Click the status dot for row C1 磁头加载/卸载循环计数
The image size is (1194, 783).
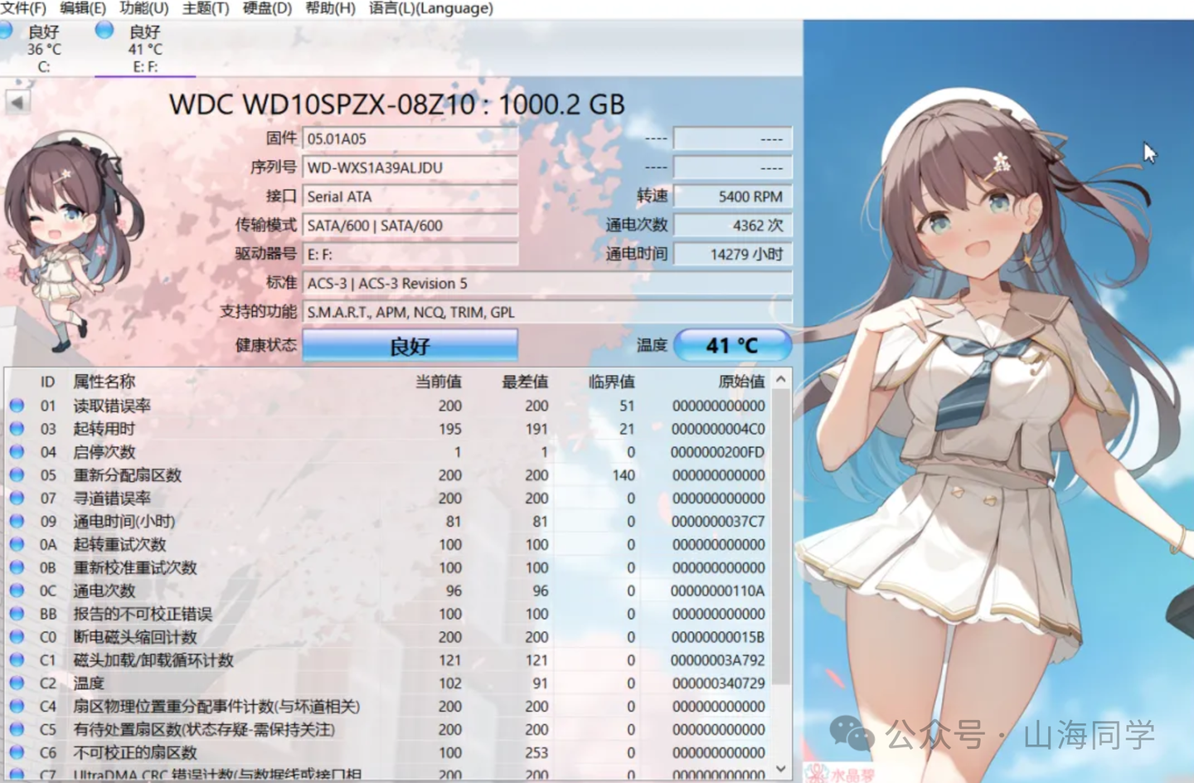pos(17,659)
